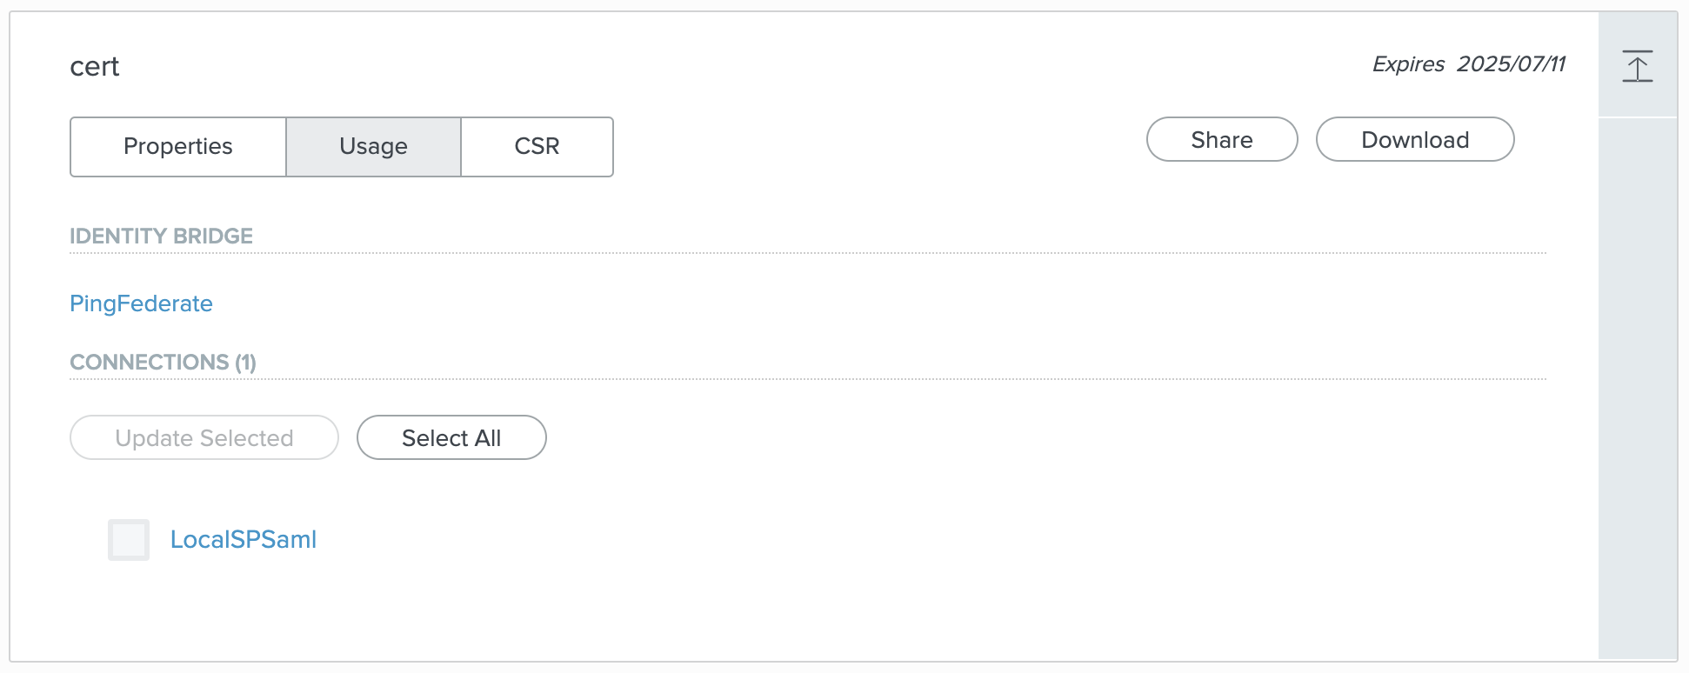Open the PingFederate identity bridge link
1689x673 pixels.
tap(141, 303)
